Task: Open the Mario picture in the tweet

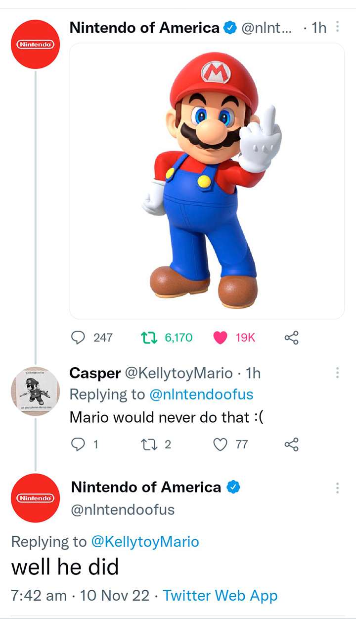Action: click(x=207, y=181)
